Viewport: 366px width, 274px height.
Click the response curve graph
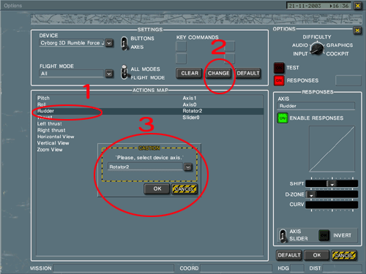point(332,149)
